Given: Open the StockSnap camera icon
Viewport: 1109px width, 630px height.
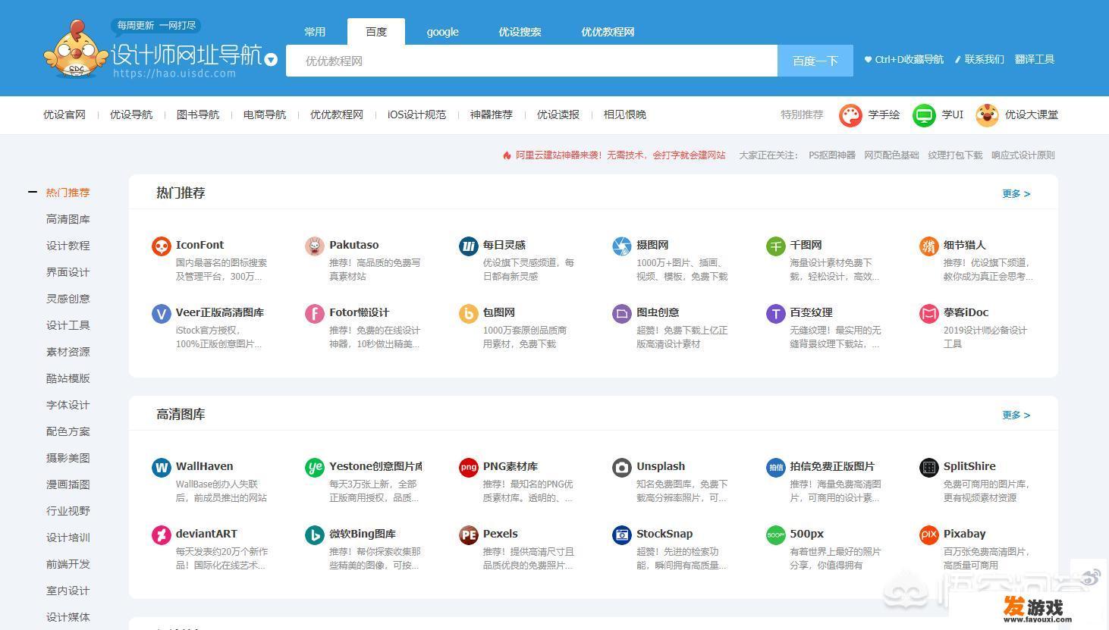Looking at the screenshot, I should [622, 535].
